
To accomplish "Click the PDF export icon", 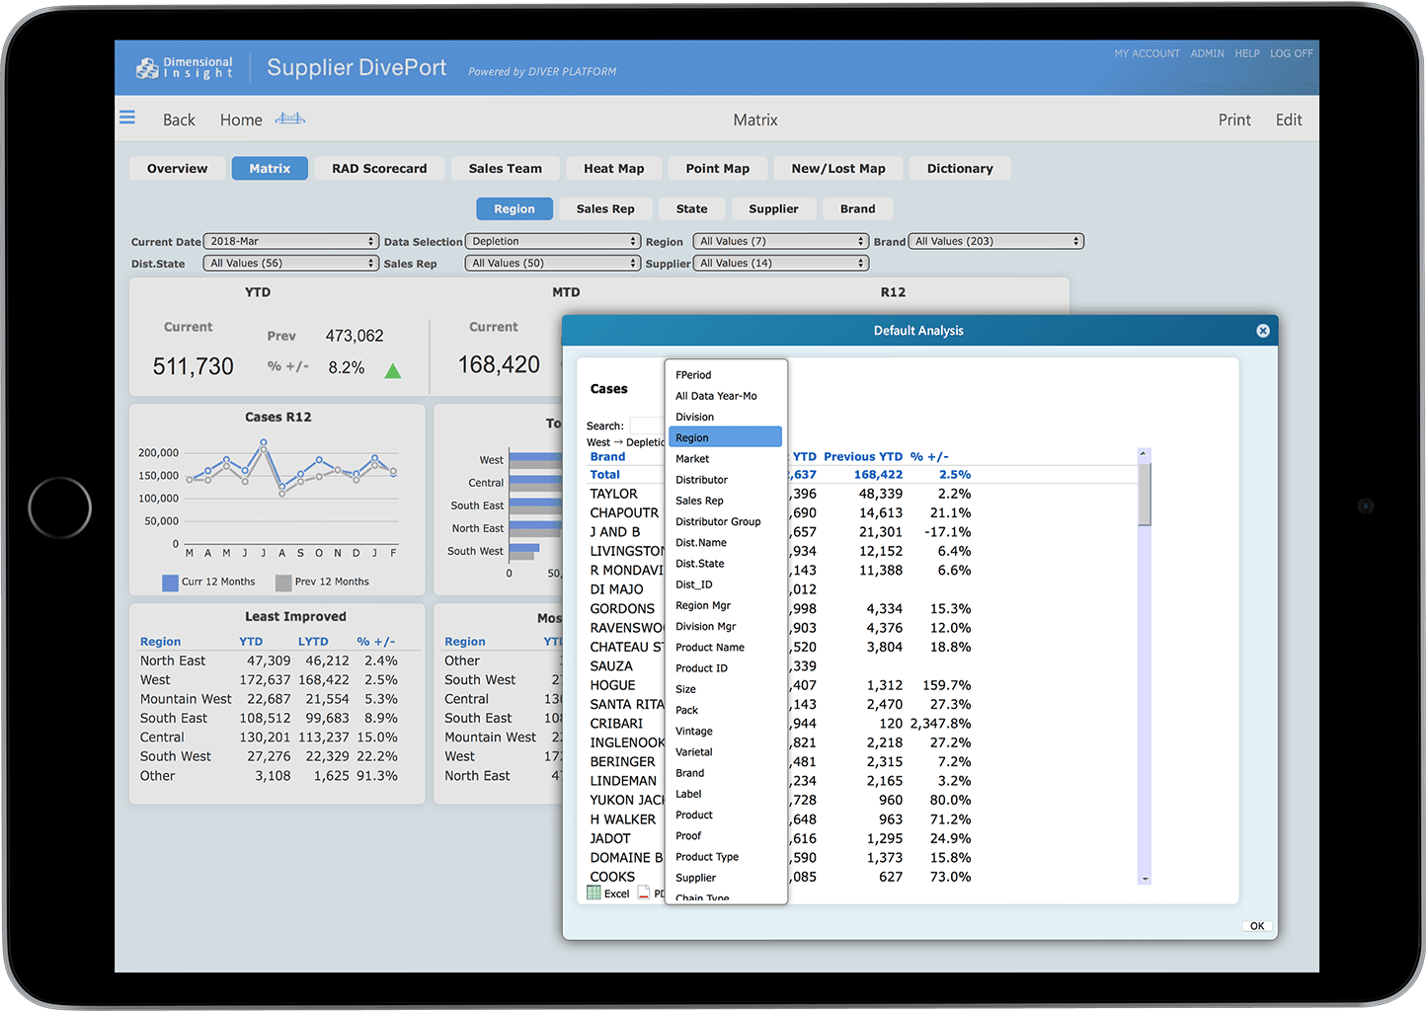I will click(645, 894).
